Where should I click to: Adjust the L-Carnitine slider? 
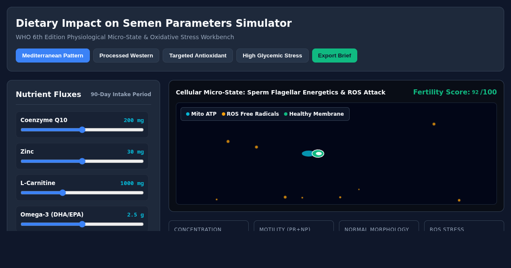click(x=82, y=193)
